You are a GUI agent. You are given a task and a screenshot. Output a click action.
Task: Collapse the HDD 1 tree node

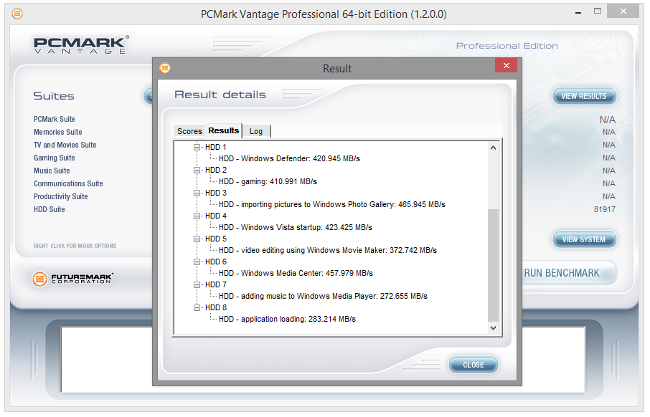[x=197, y=147]
